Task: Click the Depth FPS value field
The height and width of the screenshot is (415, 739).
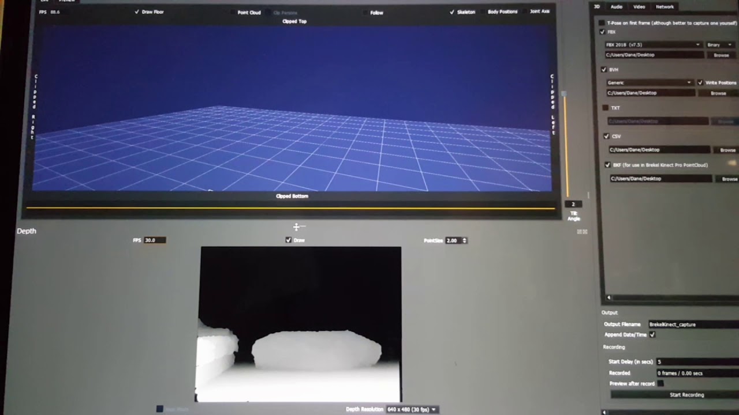Action: tap(155, 240)
